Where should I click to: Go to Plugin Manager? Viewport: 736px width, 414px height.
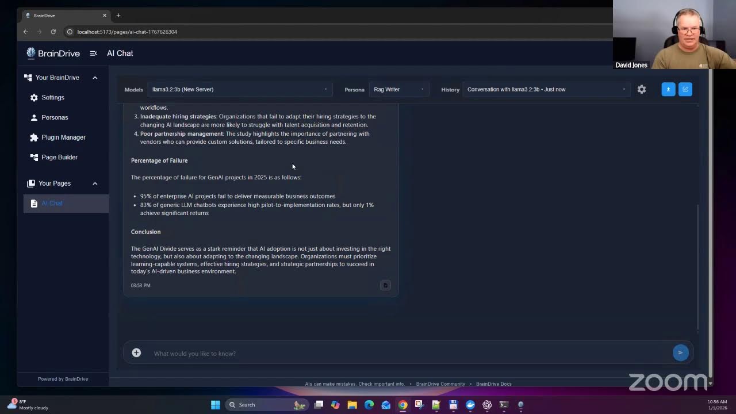point(63,137)
